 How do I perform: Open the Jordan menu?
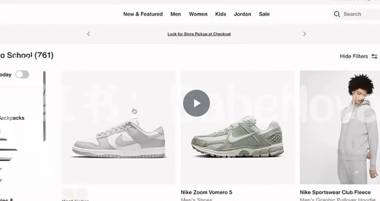pos(243,14)
